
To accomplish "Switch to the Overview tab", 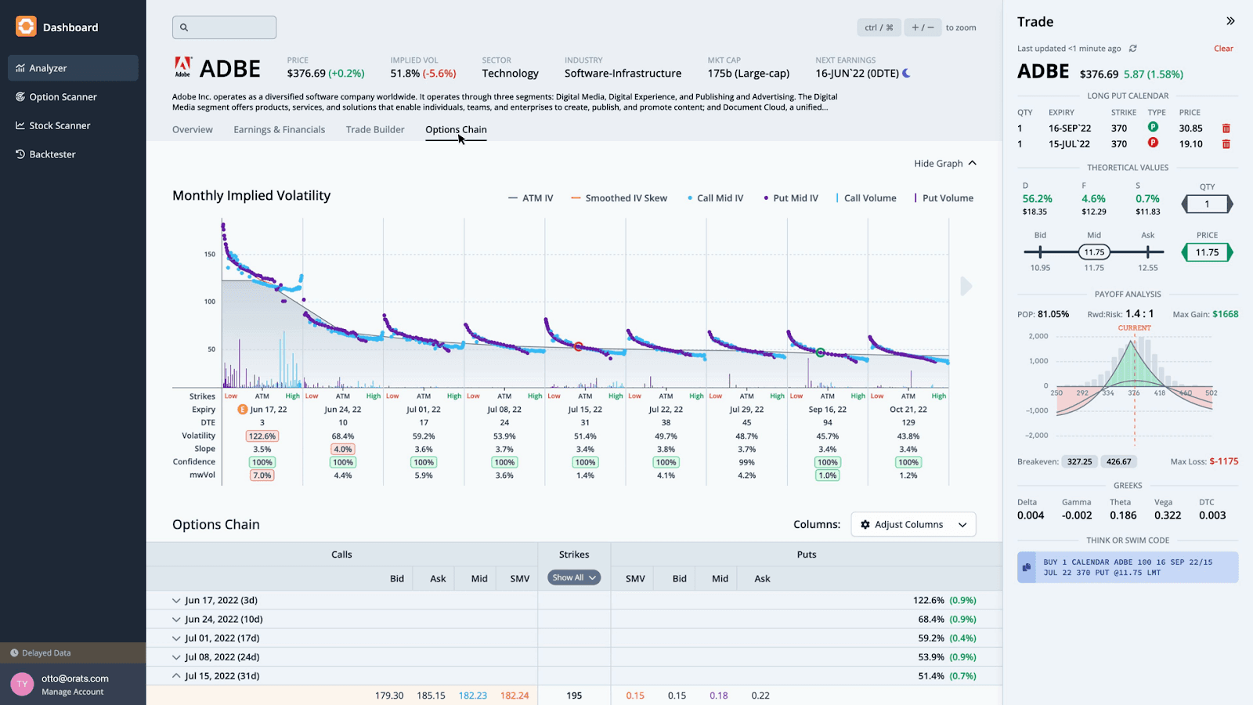I will pyautogui.click(x=193, y=130).
